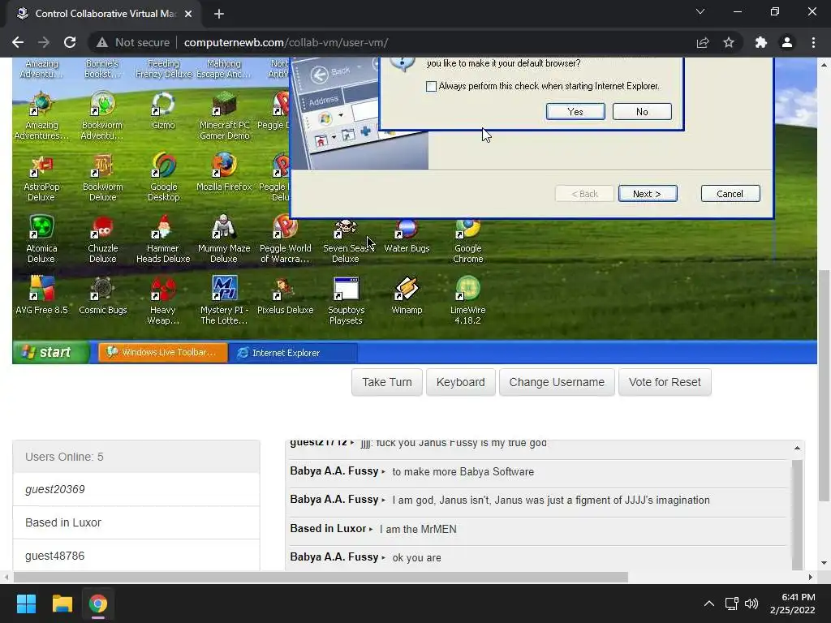Open volume control in system tray
The height and width of the screenshot is (623, 831).
pyautogui.click(x=751, y=604)
